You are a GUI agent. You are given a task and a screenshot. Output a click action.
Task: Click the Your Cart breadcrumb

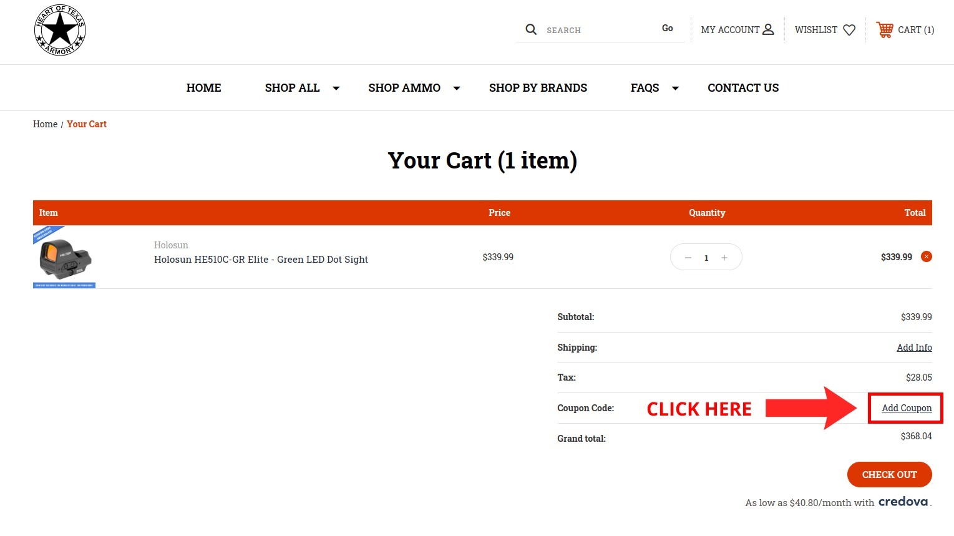(x=87, y=124)
